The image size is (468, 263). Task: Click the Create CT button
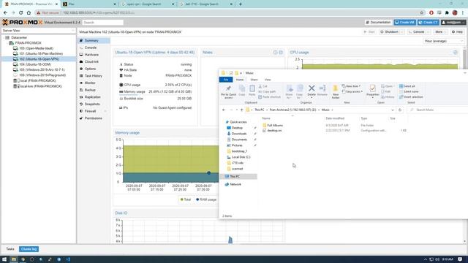pyautogui.click(x=429, y=23)
